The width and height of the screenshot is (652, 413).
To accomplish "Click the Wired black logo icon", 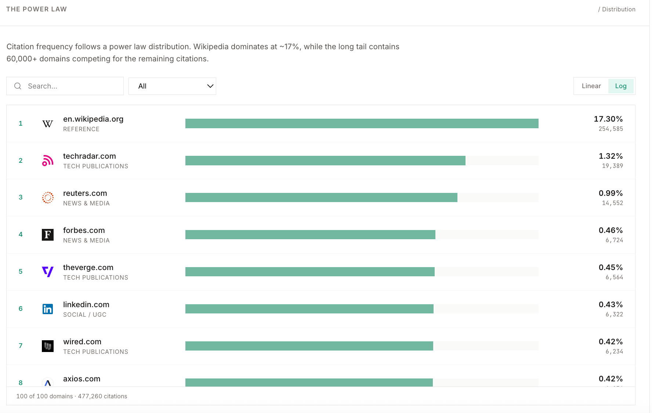I will (x=48, y=346).
